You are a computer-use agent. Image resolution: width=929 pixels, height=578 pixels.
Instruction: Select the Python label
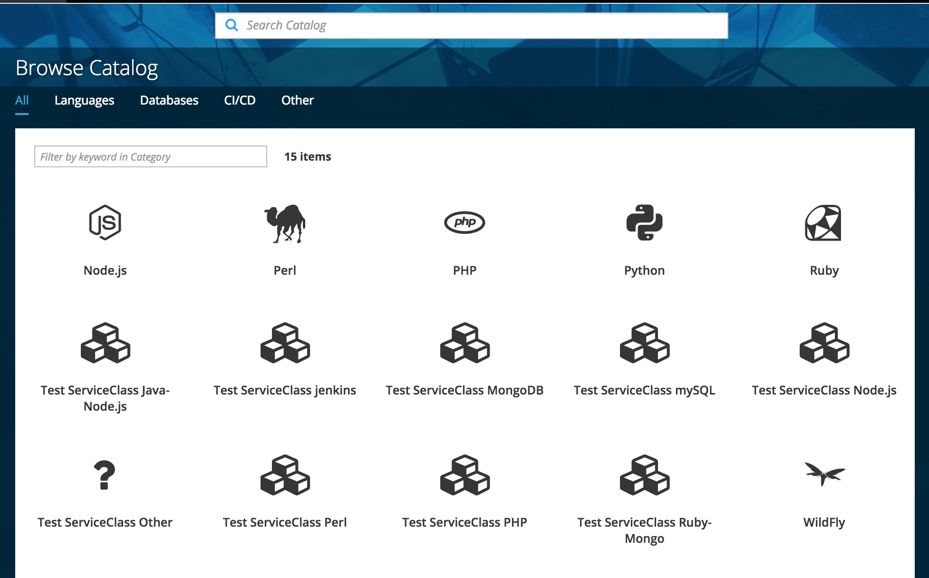click(644, 270)
